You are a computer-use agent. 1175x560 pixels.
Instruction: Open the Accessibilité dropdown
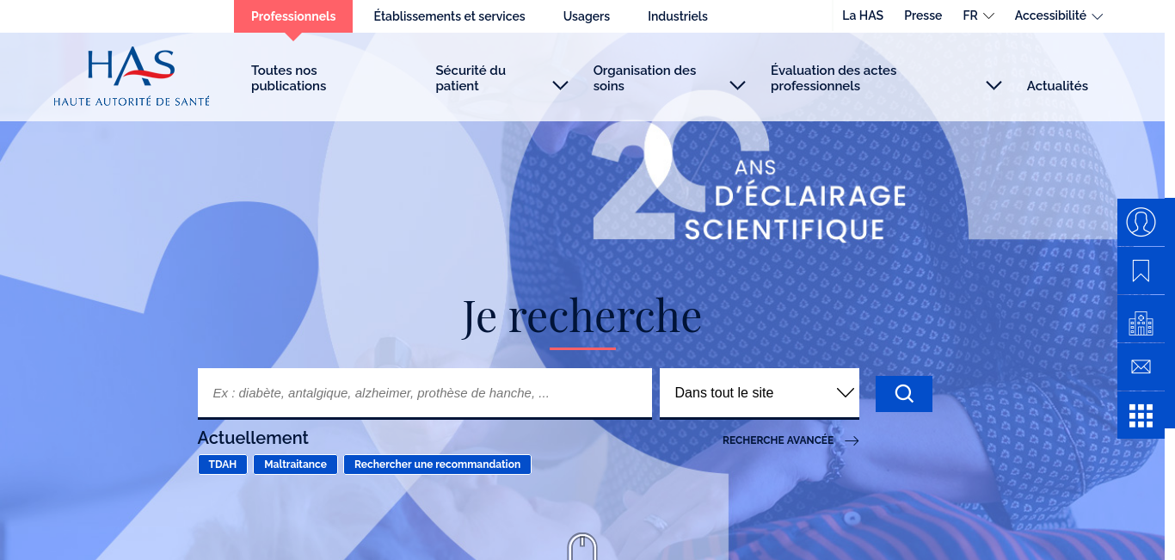tap(1059, 15)
